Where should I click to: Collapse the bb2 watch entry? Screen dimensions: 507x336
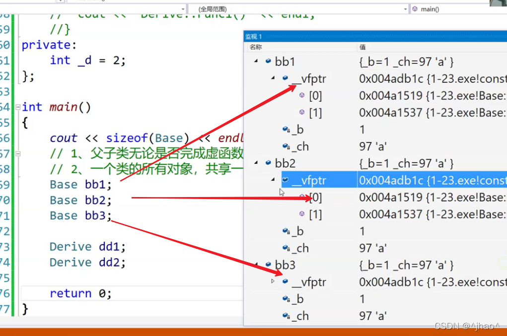pos(256,162)
